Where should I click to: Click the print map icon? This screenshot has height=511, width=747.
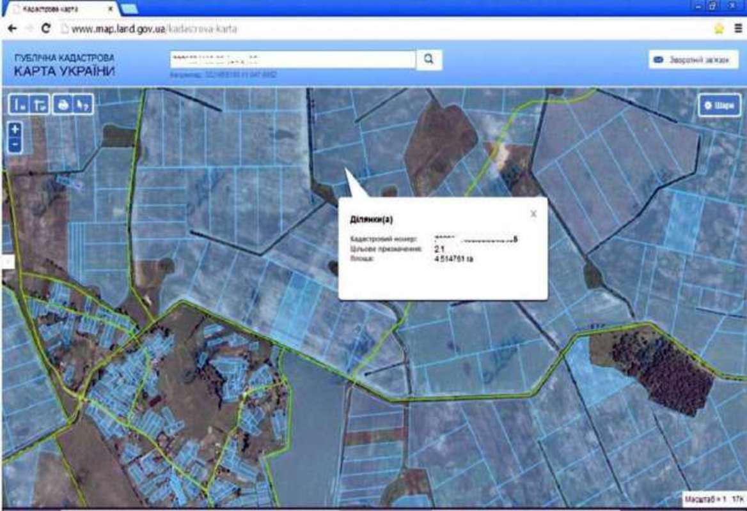click(x=63, y=105)
